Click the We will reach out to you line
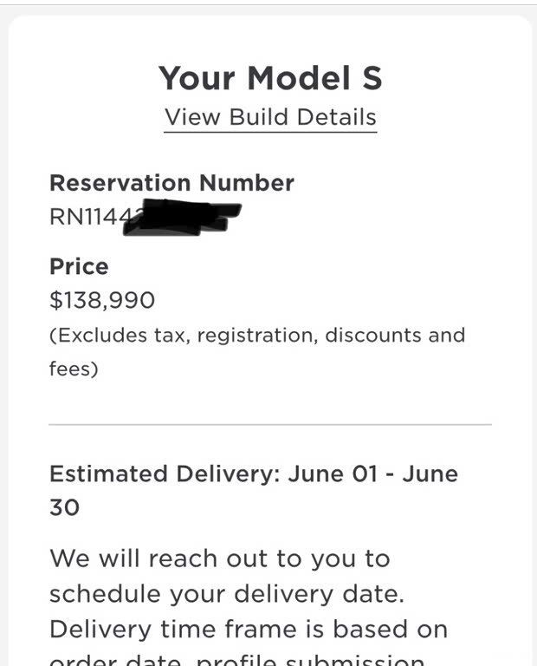 tap(220, 558)
